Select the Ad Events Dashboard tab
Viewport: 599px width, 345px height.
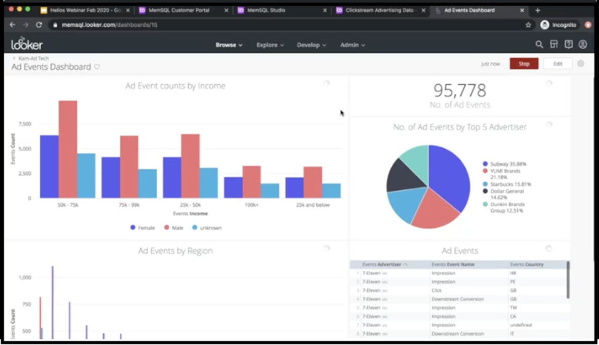coord(479,10)
